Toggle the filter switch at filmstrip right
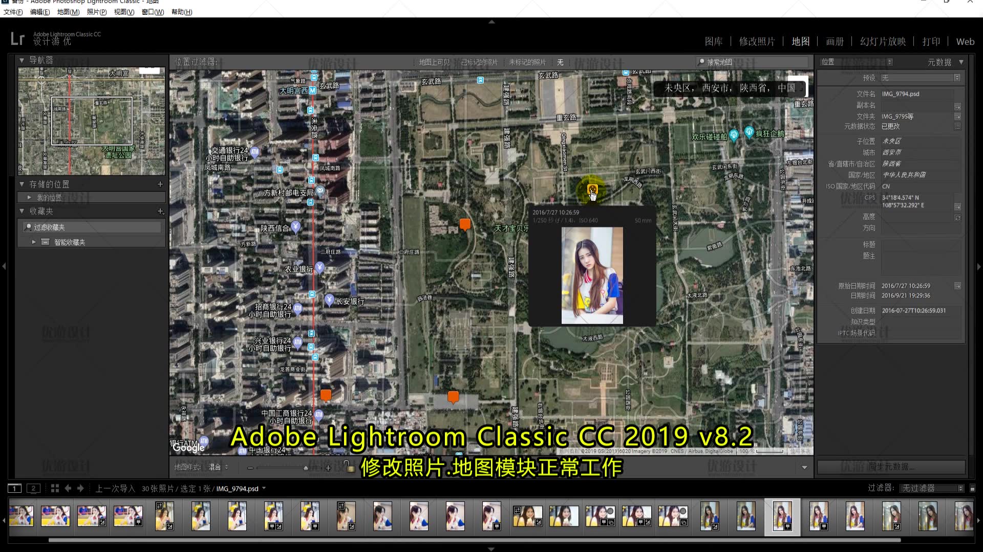The width and height of the screenshot is (983, 552). click(x=972, y=488)
